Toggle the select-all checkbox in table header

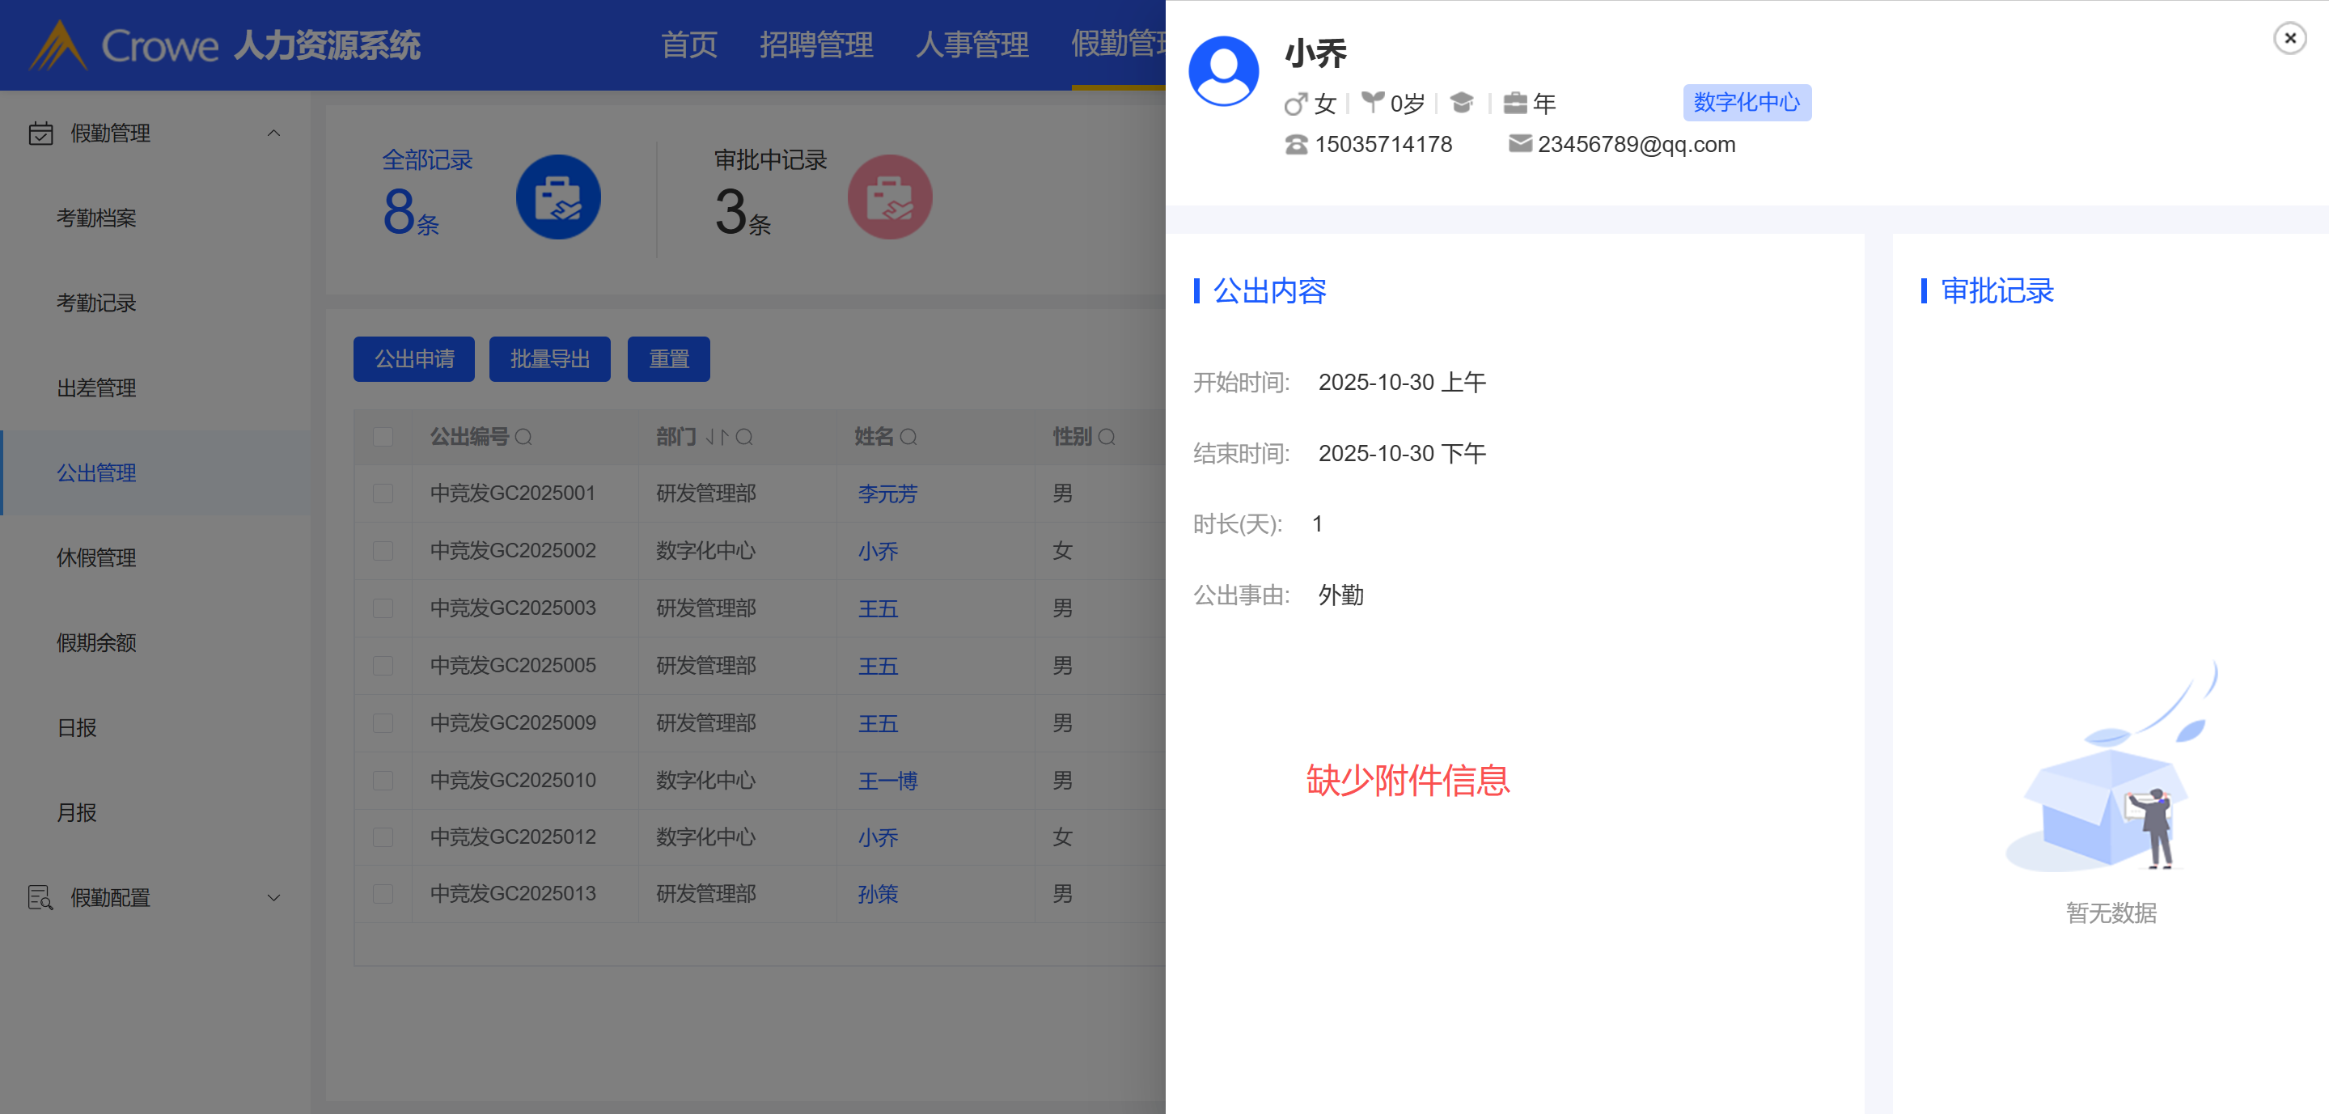383,438
